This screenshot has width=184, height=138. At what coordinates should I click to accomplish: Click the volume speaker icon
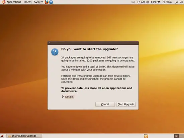(182, 2)
